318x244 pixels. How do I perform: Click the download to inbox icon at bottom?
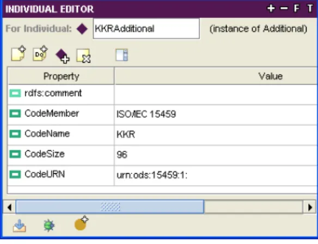pos(19,225)
